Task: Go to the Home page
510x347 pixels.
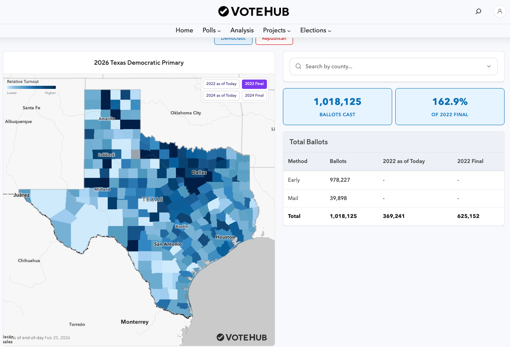Action: tap(184, 30)
